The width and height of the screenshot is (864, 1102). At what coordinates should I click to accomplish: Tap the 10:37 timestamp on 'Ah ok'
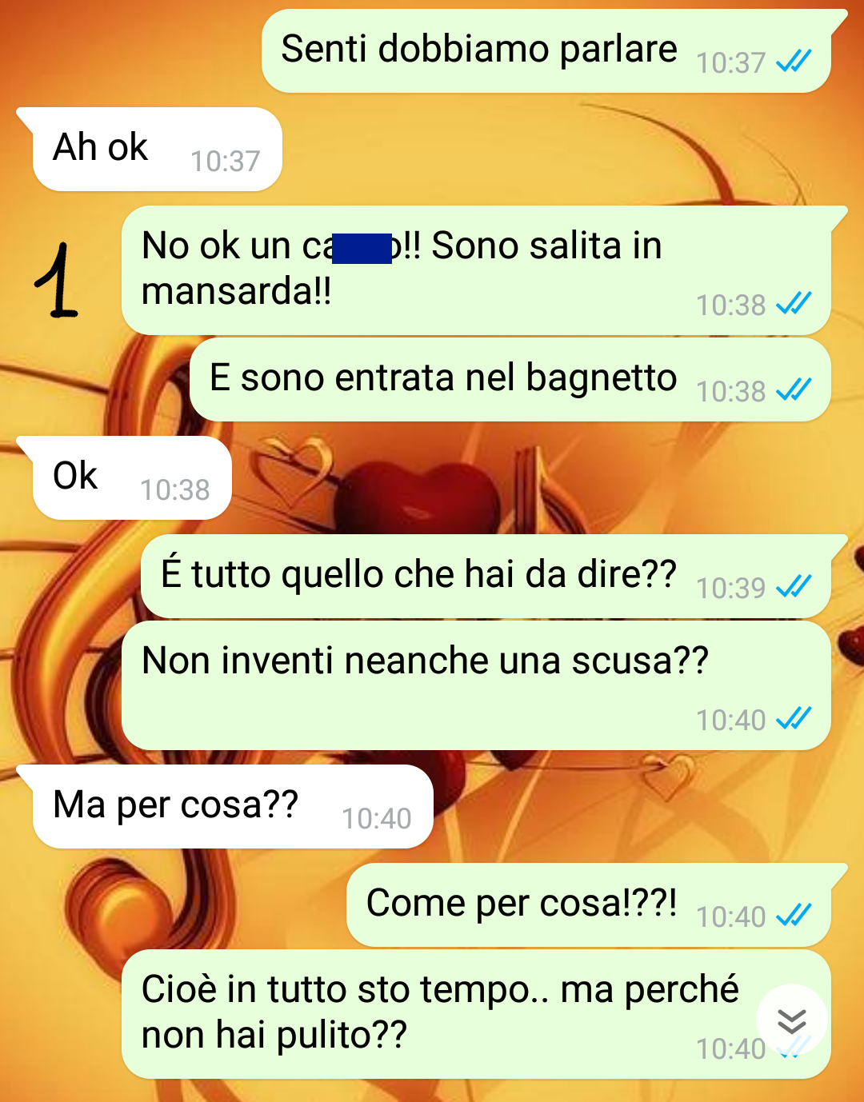tap(226, 161)
